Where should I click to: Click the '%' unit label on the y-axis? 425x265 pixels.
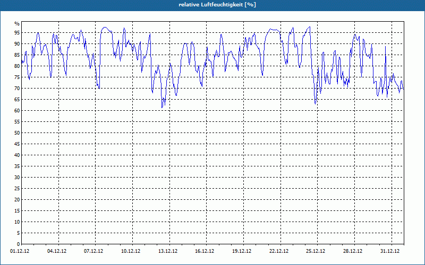pos(17,24)
